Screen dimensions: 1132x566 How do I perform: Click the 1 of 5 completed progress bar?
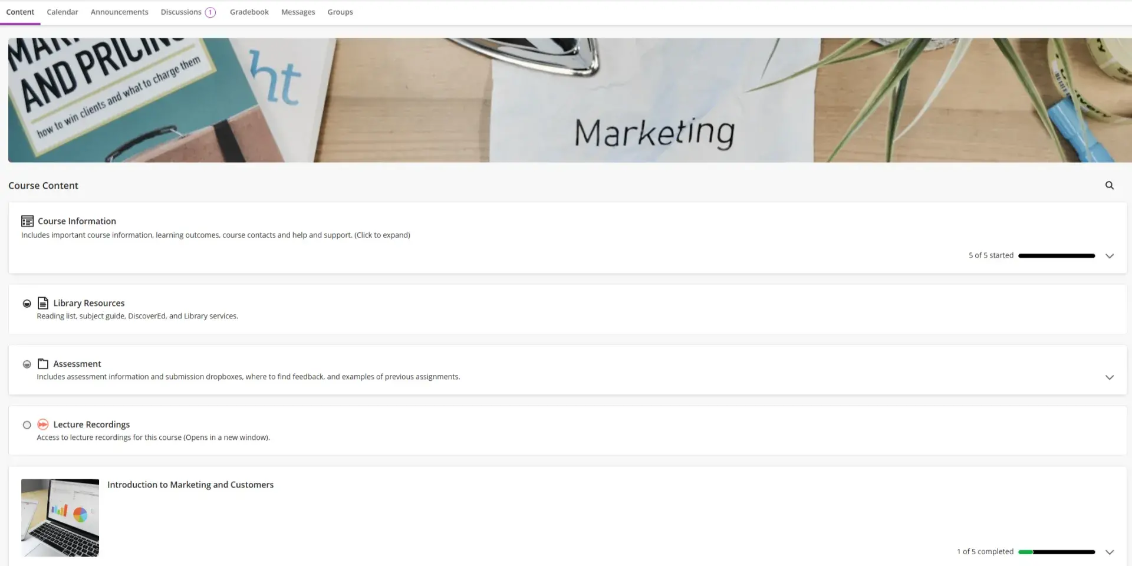(1056, 552)
